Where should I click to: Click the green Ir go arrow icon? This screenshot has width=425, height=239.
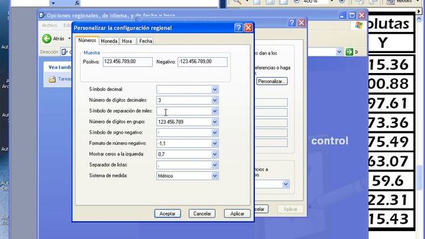349,52
